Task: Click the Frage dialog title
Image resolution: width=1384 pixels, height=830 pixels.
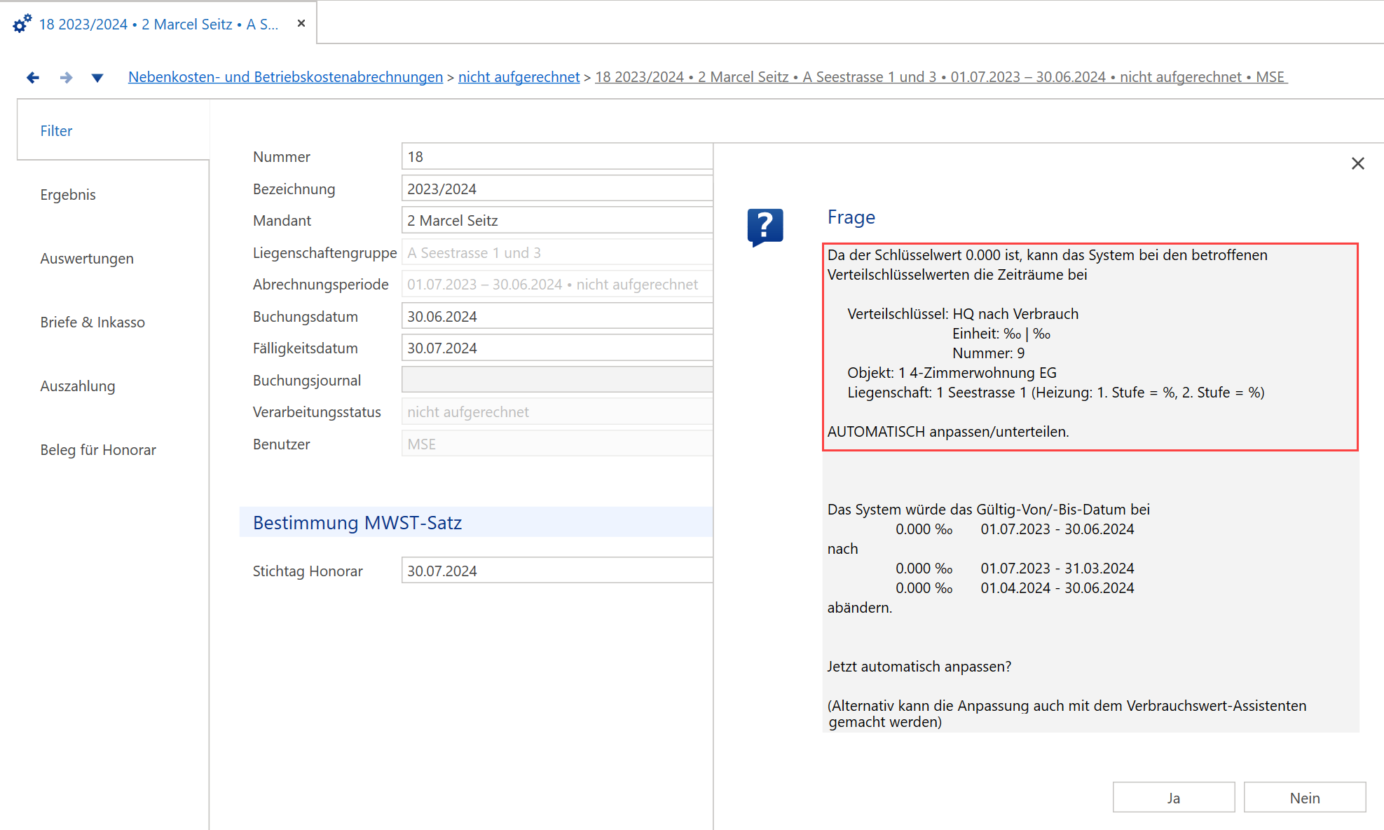Action: point(851,217)
